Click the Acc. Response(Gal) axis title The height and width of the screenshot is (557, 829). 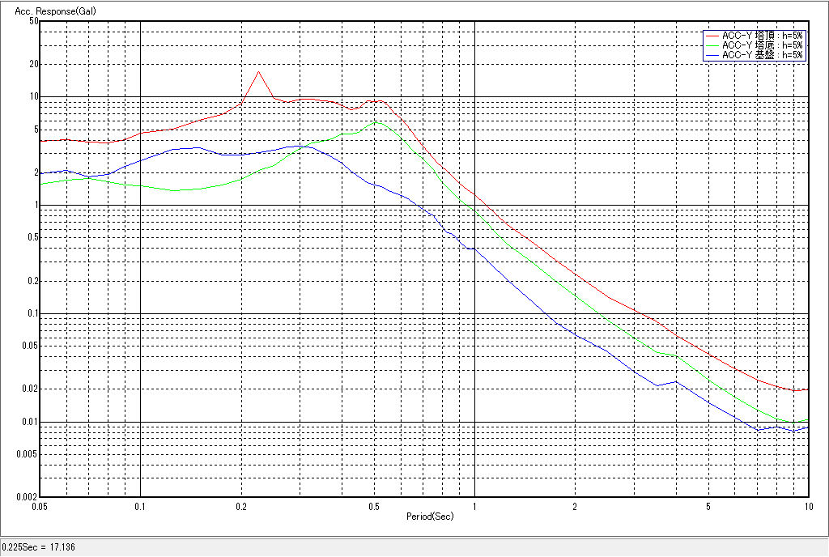pyautogui.click(x=48, y=11)
